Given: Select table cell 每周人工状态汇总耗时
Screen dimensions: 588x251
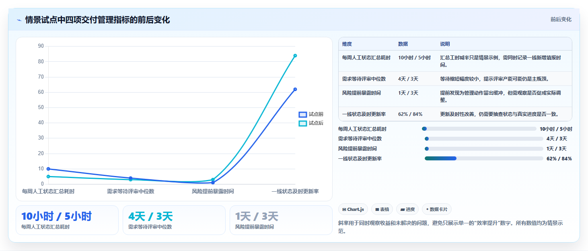Looking at the screenshot, I should click(366, 58).
